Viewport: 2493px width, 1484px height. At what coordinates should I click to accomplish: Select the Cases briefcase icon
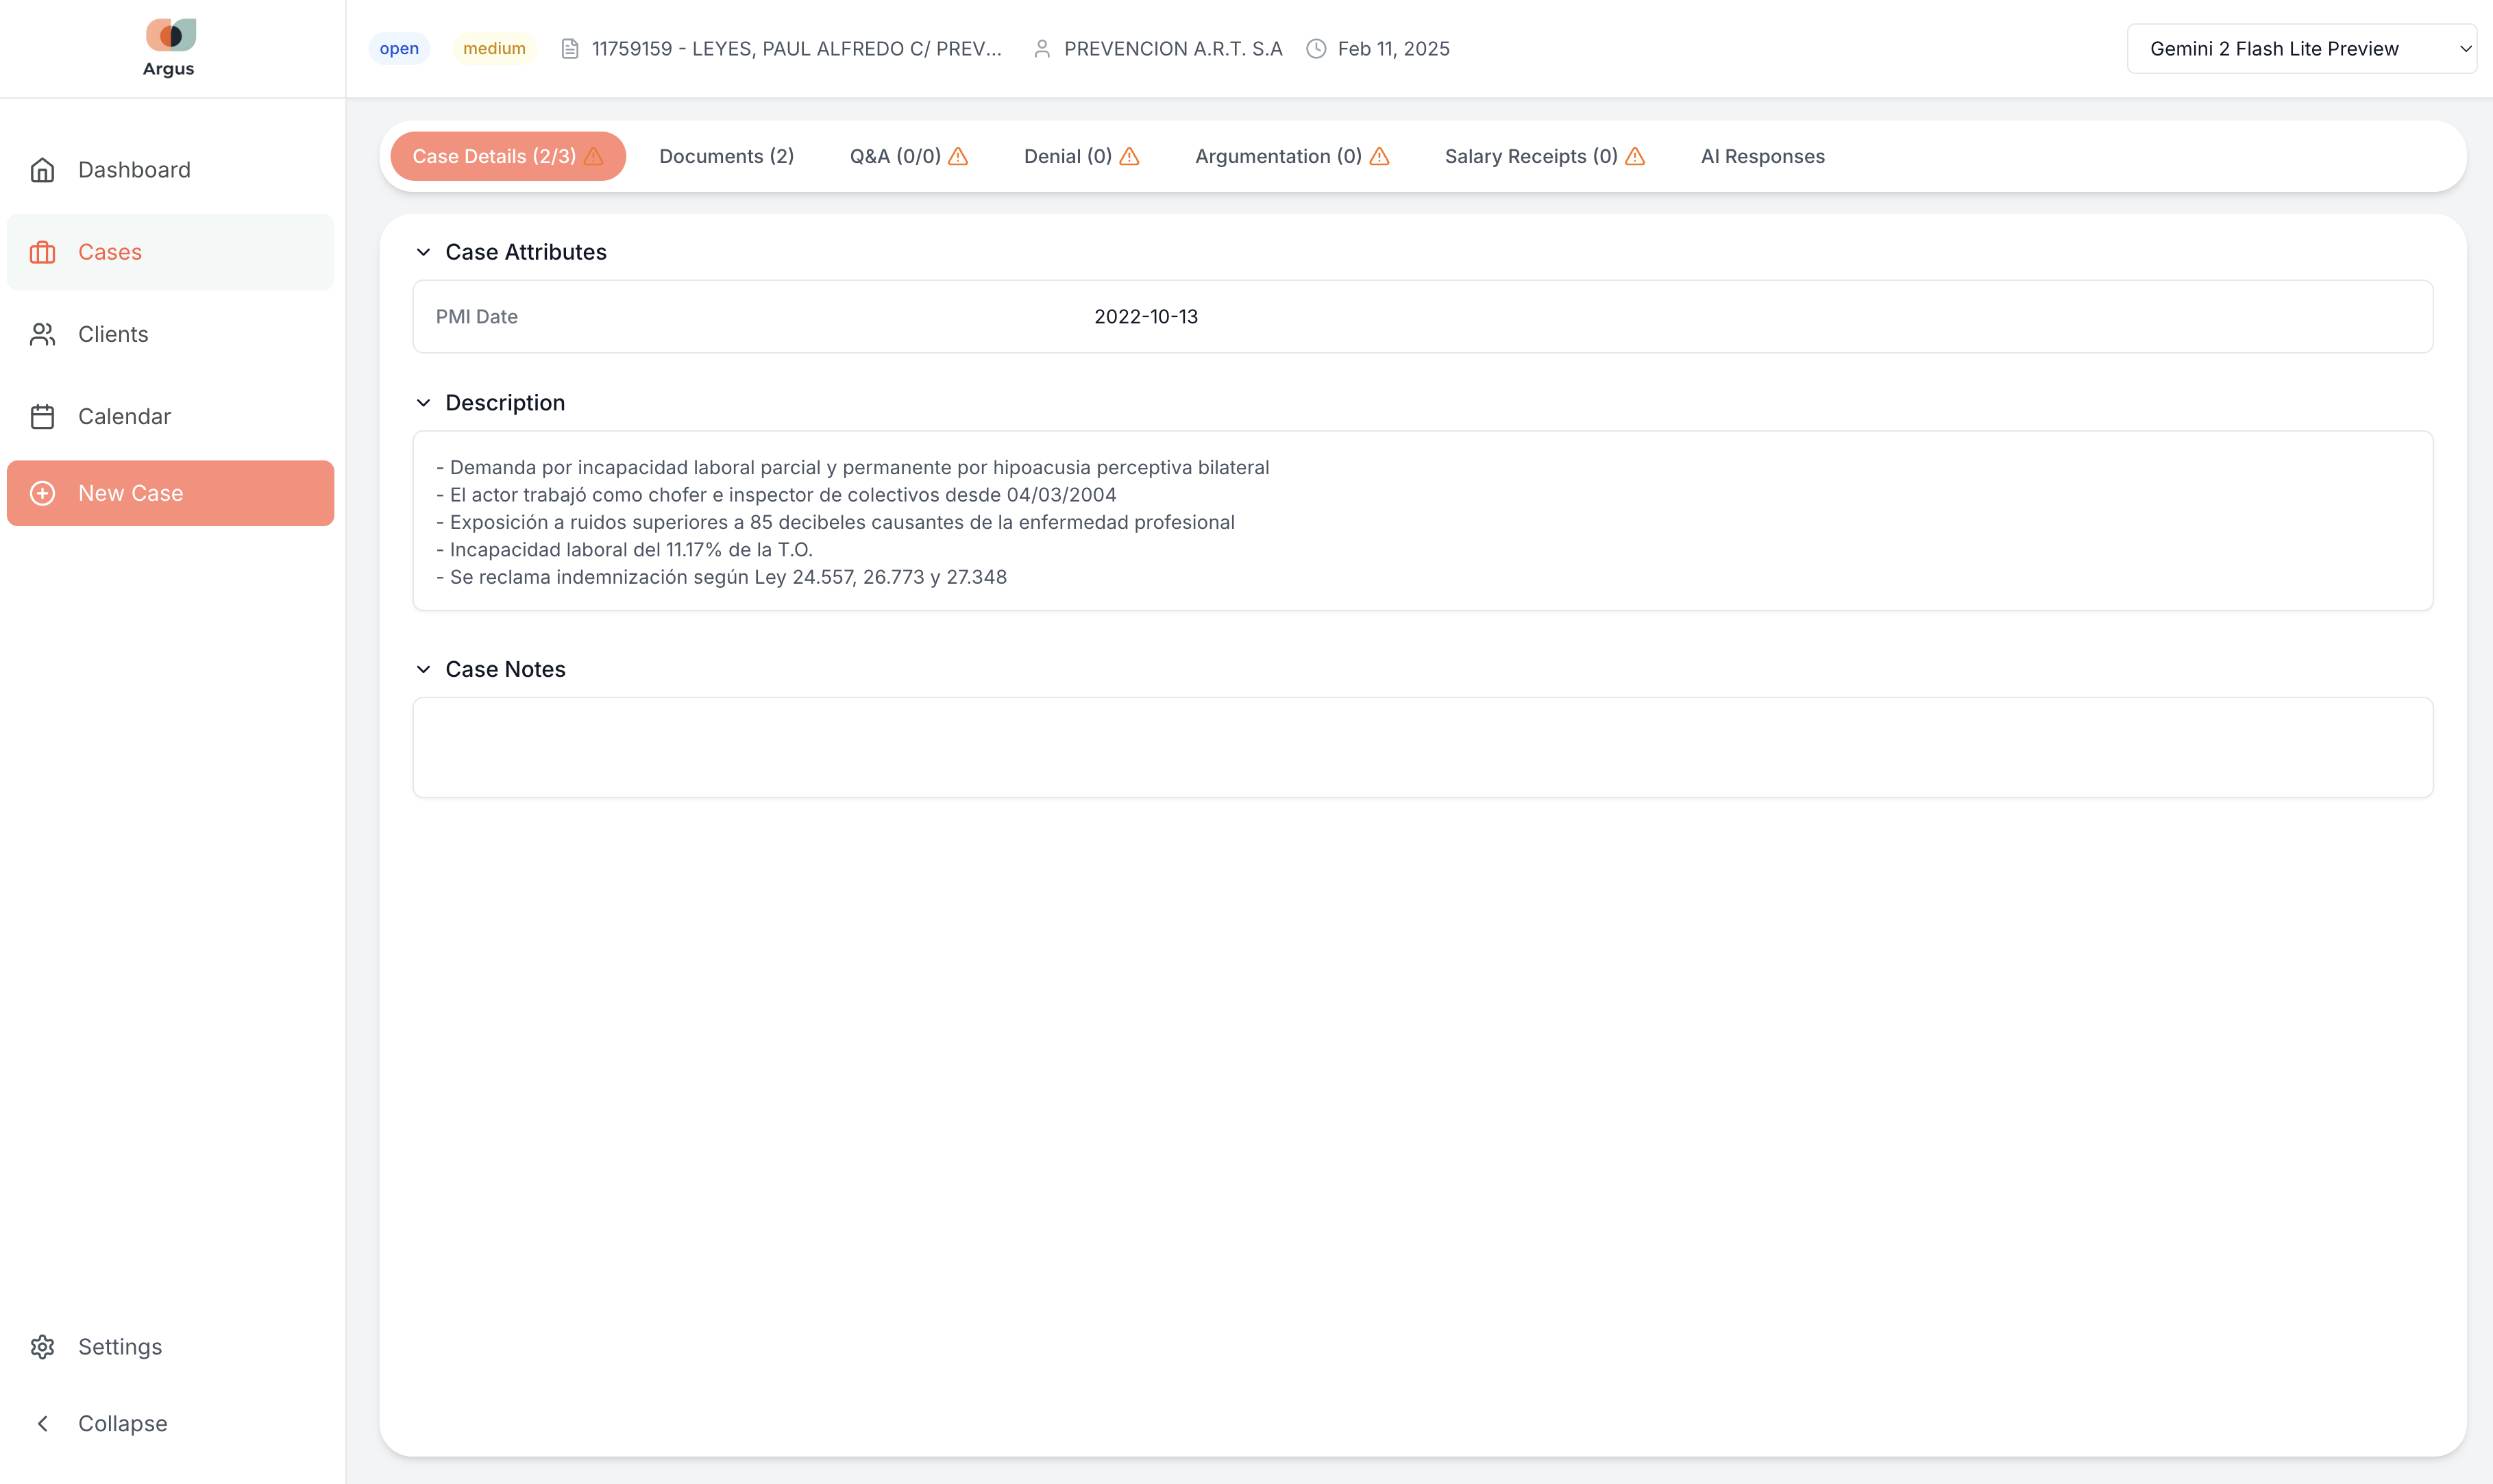click(x=42, y=251)
